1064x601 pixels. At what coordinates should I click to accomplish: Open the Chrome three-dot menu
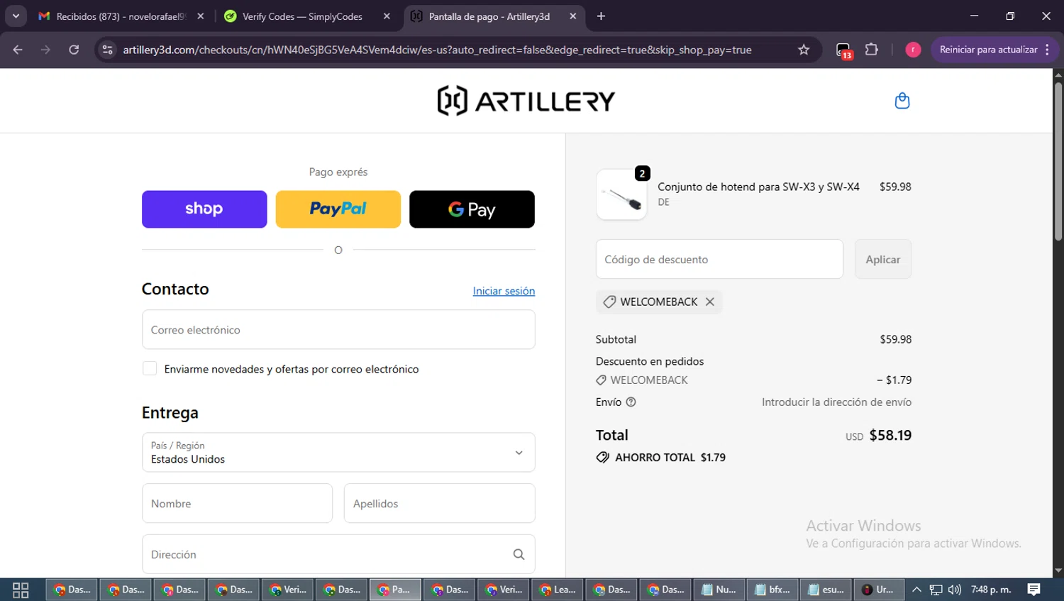coord(1048,50)
